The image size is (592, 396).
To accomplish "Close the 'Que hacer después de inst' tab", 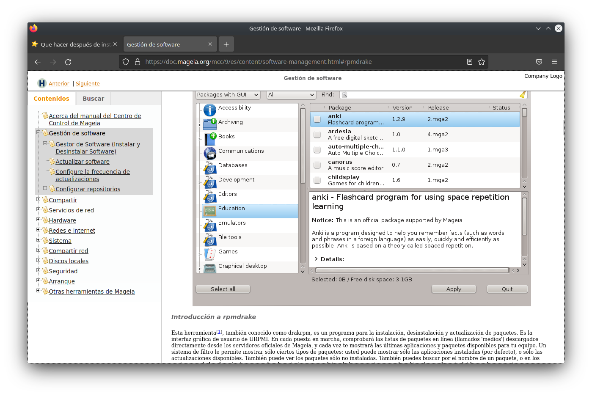I will [115, 44].
